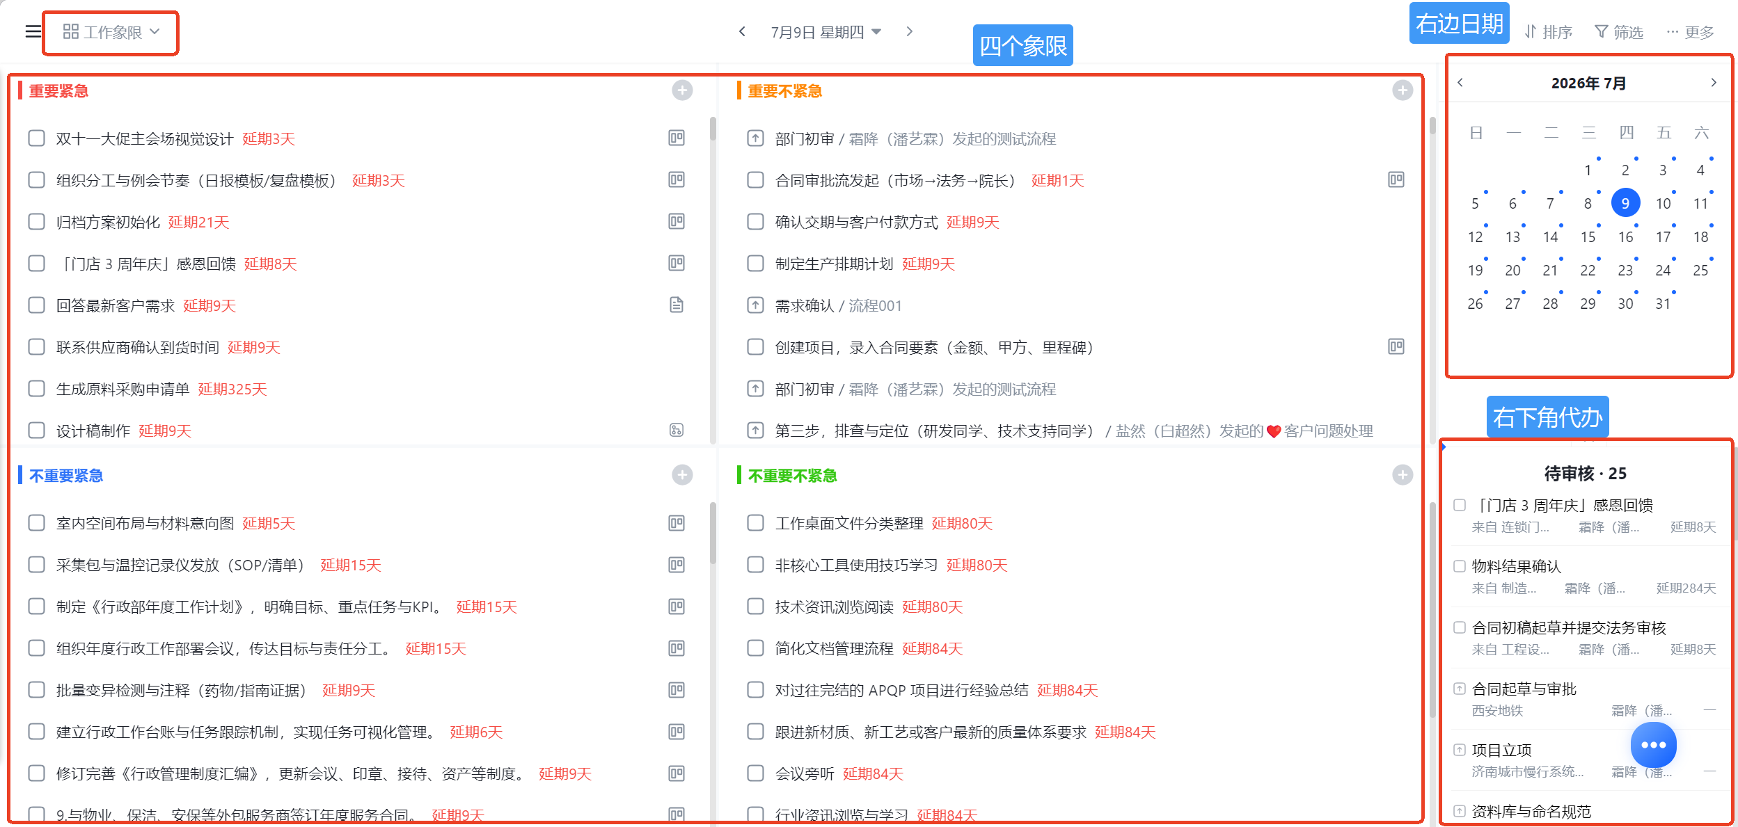The width and height of the screenshot is (1738, 827).
Task: Open board icon for 修订完善《行政管理制度汇编》
Action: (x=677, y=773)
